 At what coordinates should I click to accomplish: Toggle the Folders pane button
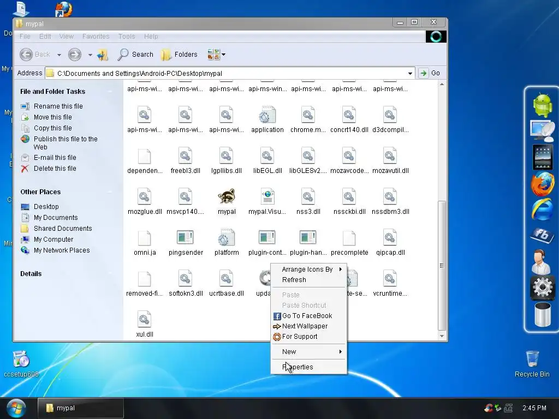[179, 55]
